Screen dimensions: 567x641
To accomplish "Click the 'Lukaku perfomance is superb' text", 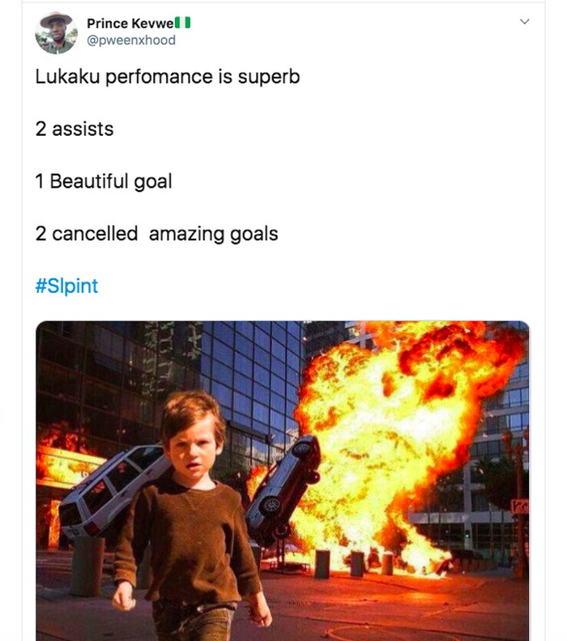I will (167, 78).
